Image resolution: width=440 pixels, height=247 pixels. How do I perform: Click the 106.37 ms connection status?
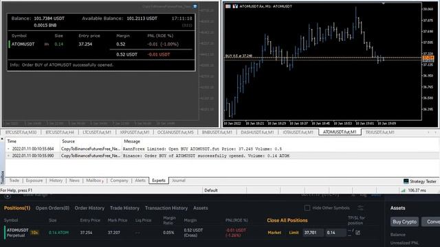[x=417, y=191]
